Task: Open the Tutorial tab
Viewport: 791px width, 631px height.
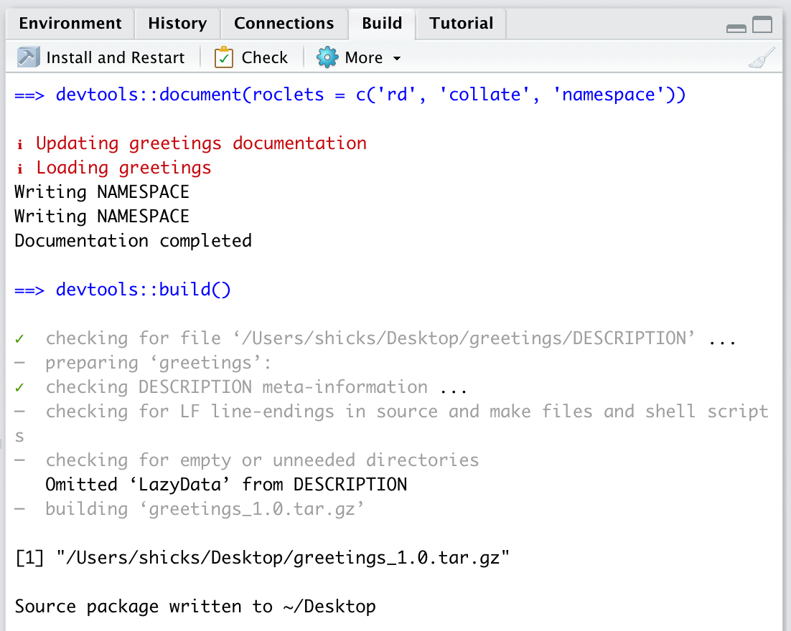Action: 461,23
